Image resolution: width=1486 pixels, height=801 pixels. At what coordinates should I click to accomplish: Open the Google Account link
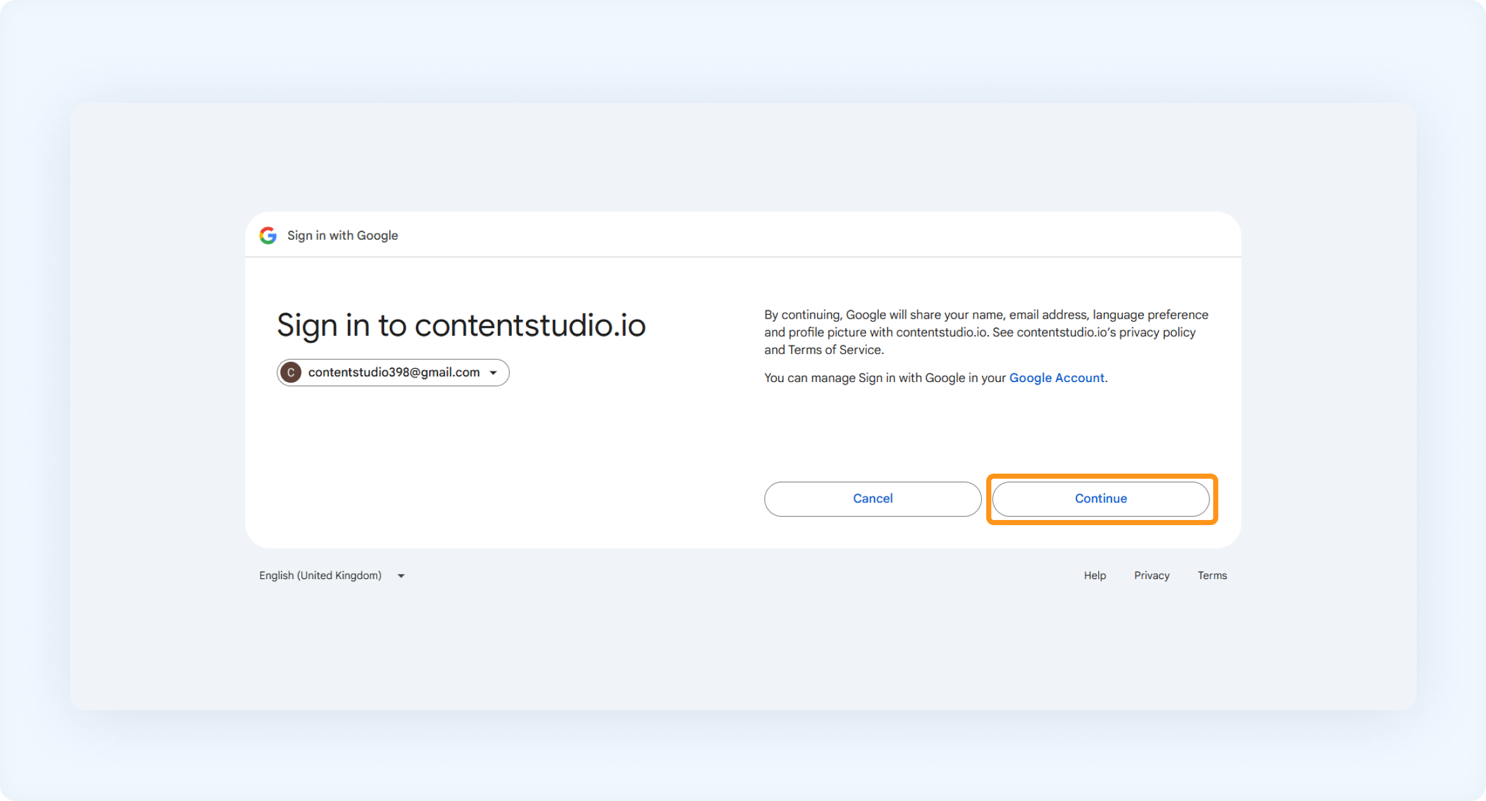pos(1057,378)
